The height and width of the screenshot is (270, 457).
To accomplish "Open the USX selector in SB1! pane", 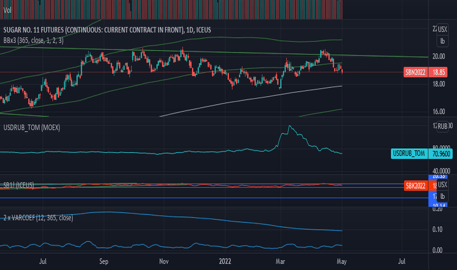I will pyautogui.click(x=442, y=185).
